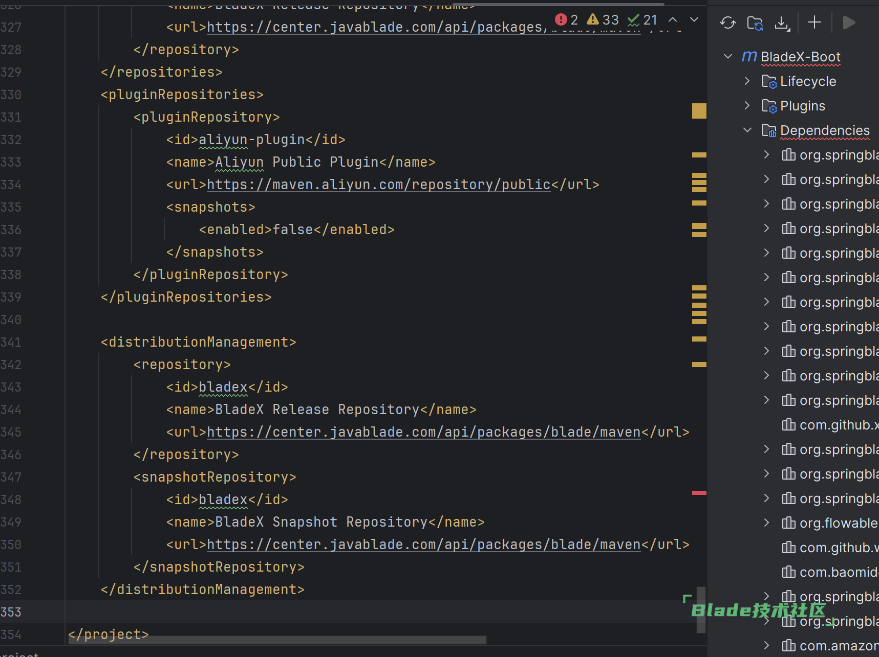Viewport: 879px width, 657px height.
Task: Expand the Lifecycle node
Action: pos(747,81)
